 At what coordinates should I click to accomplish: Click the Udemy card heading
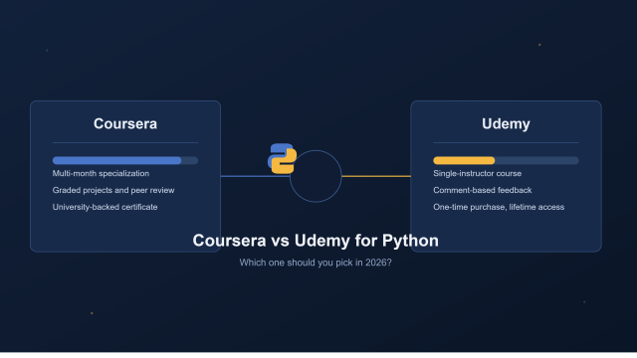point(506,123)
